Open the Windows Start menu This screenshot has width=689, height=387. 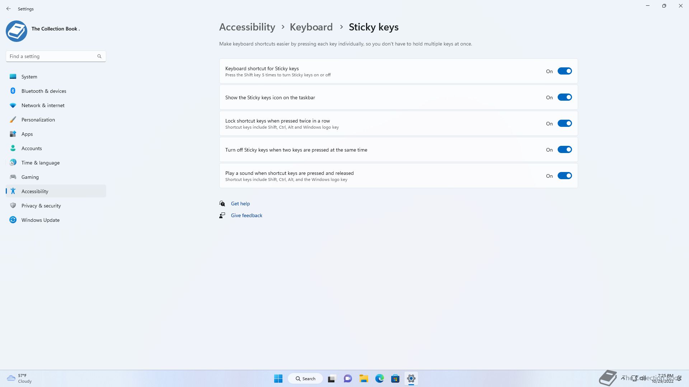278,378
